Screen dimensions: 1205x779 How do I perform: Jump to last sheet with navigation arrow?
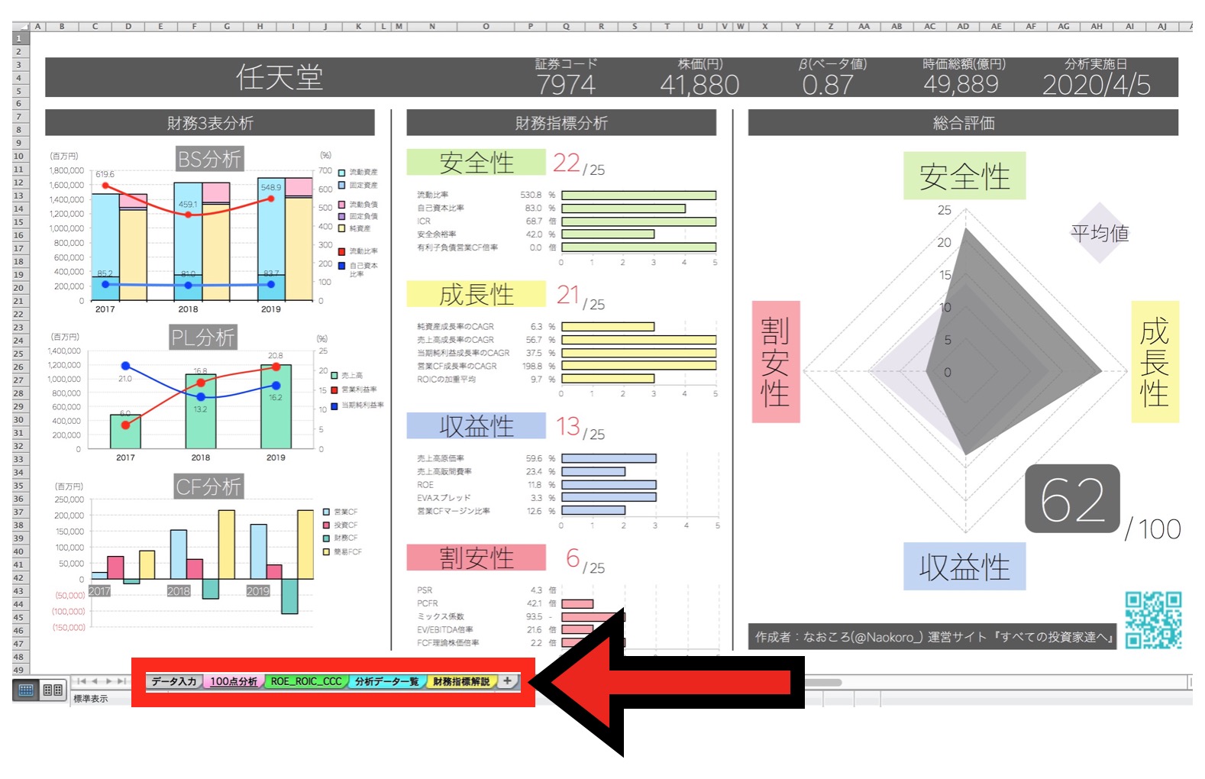tap(121, 680)
